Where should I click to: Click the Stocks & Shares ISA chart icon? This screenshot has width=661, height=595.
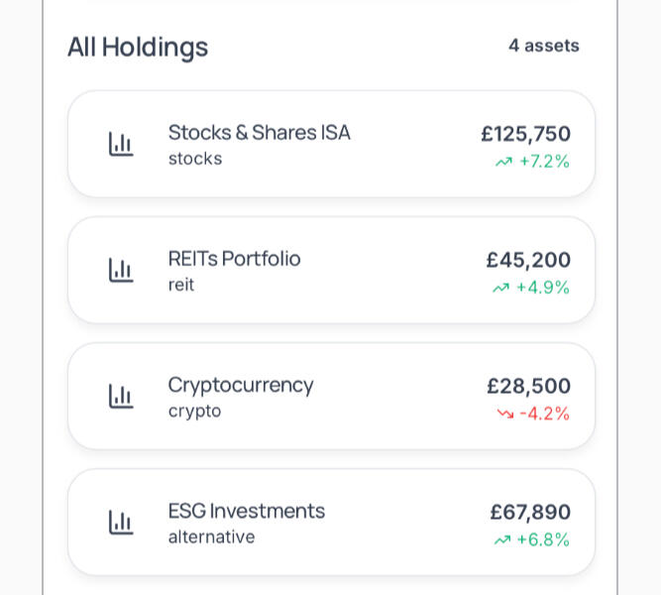[x=121, y=144]
